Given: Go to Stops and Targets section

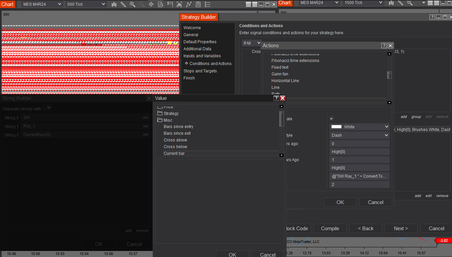Looking at the screenshot, I should coord(200,71).
